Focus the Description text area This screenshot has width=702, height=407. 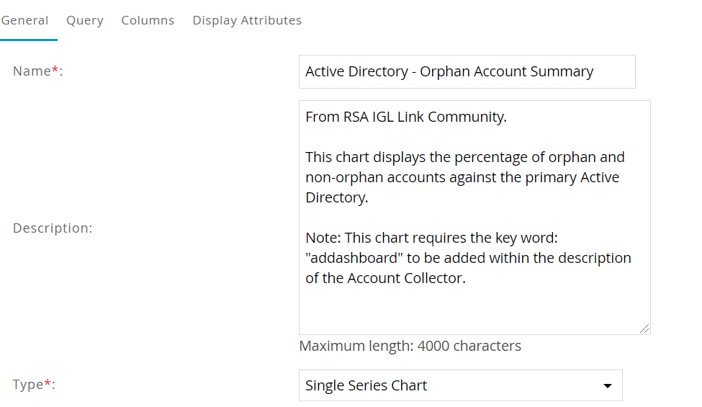point(474,216)
